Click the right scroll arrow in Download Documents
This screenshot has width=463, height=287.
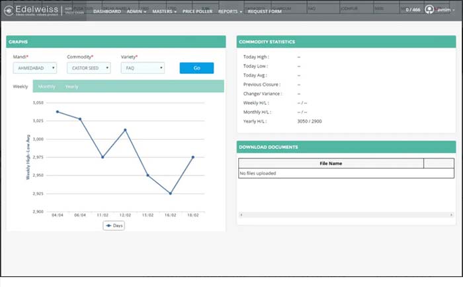(x=452, y=214)
